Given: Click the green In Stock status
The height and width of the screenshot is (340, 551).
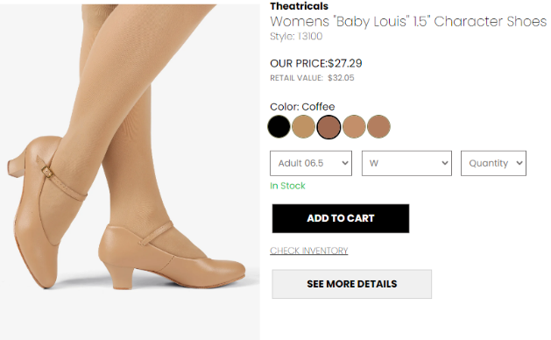Looking at the screenshot, I should point(287,186).
